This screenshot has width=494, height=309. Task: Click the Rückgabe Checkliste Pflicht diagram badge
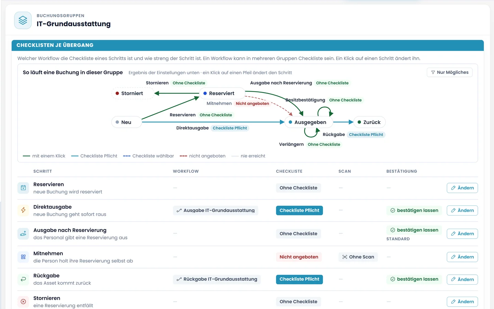[x=366, y=135]
